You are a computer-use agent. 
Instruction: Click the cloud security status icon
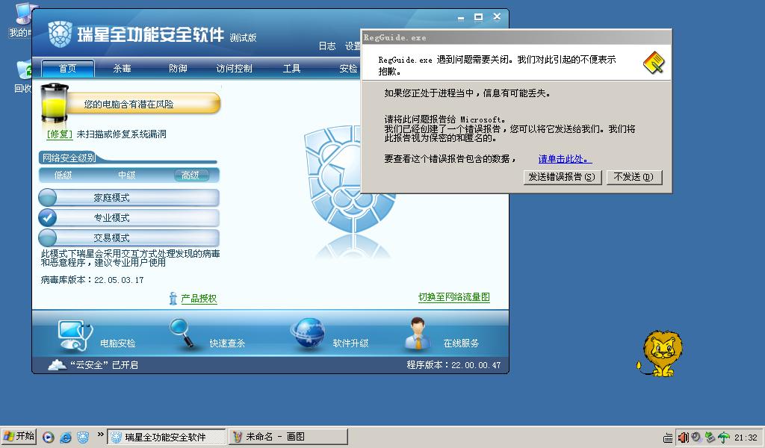57,364
